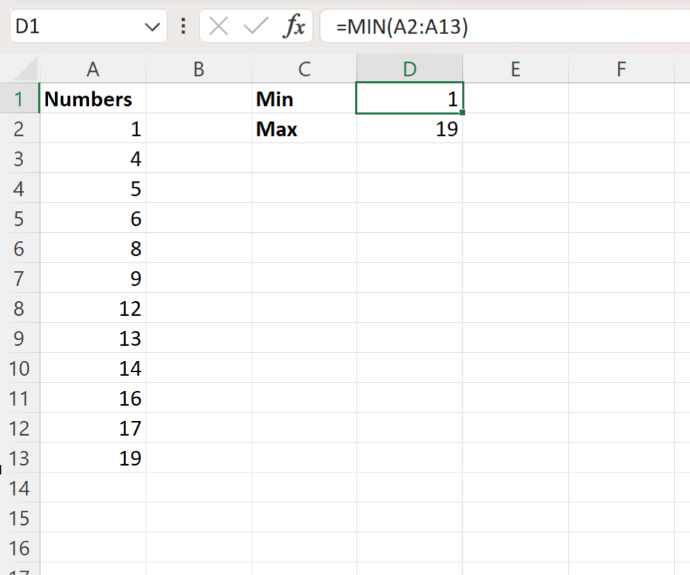Expand the Name Box dropdown arrow
The width and height of the screenshot is (690, 575).
pyautogui.click(x=152, y=27)
